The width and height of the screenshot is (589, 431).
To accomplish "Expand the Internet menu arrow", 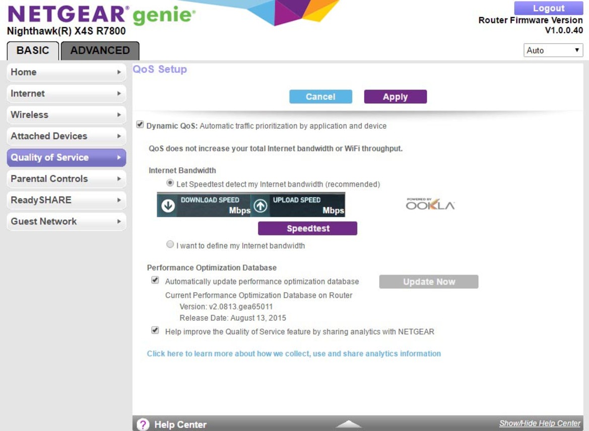I will (119, 94).
